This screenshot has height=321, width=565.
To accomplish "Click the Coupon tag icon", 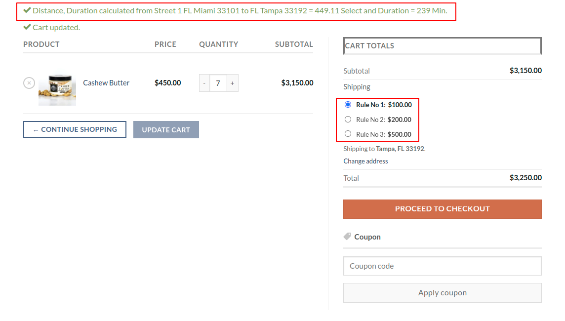I will coord(347,237).
